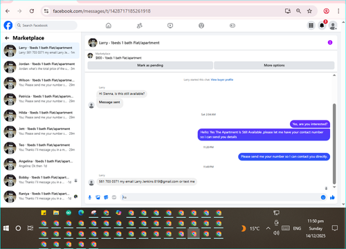Open Facebook Home icon
The width and height of the screenshot is (346, 249).
pos(109,26)
